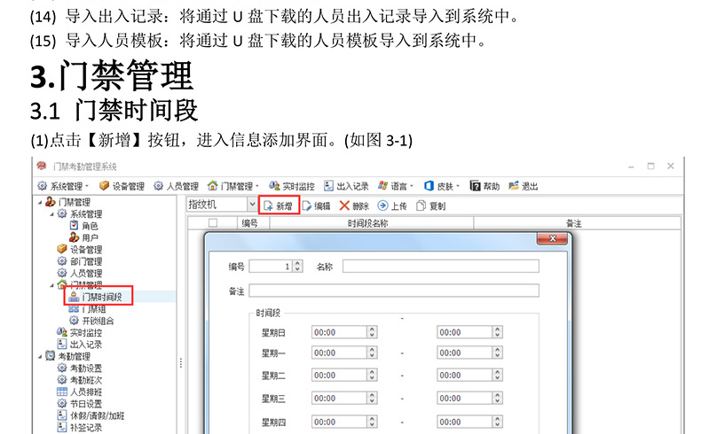This screenshot has height=434, width=701.
Task: Collapse the 考勤管理 tree node
Action: [x=39, y=356]
